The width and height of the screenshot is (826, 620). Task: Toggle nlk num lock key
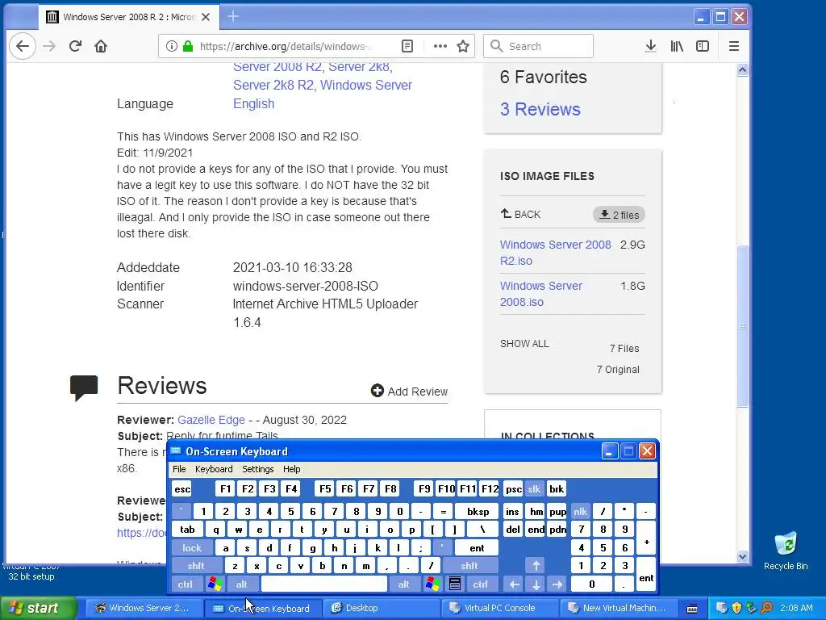click(x=581, y=511)
